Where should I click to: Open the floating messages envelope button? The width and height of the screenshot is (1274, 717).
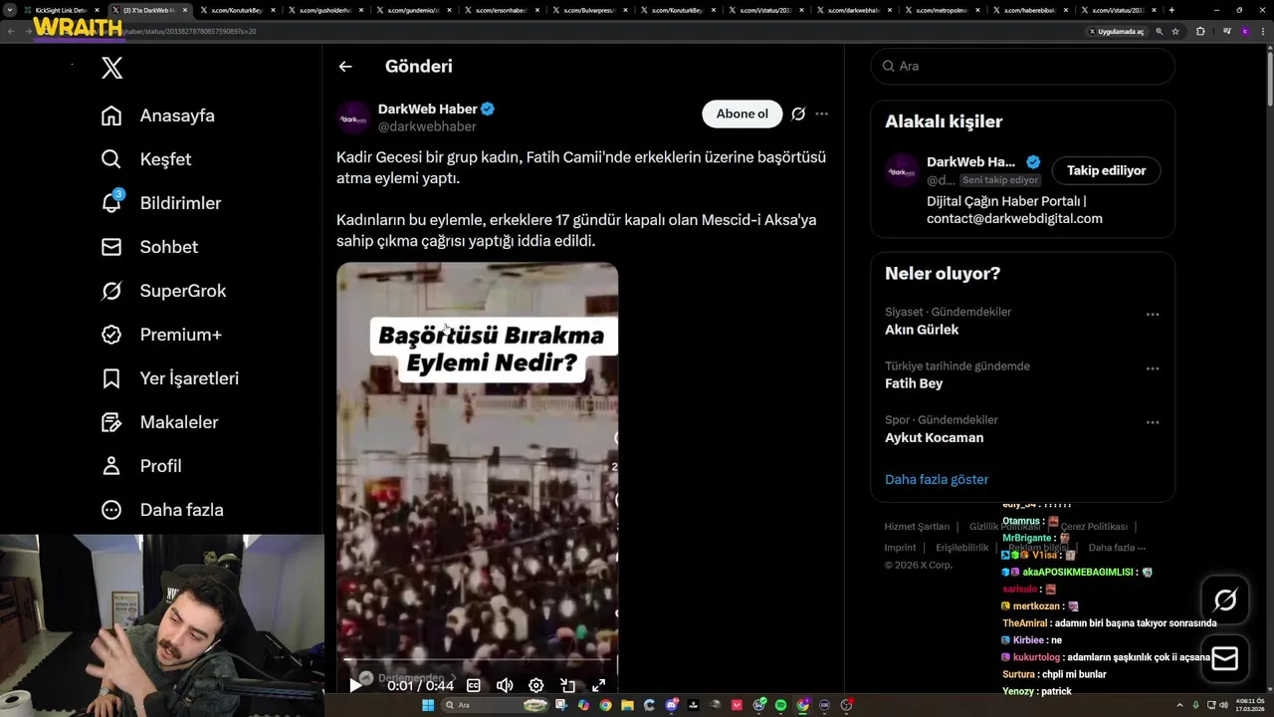[x=1225, y=659]
